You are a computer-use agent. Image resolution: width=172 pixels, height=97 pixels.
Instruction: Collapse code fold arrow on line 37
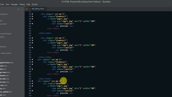32,16
